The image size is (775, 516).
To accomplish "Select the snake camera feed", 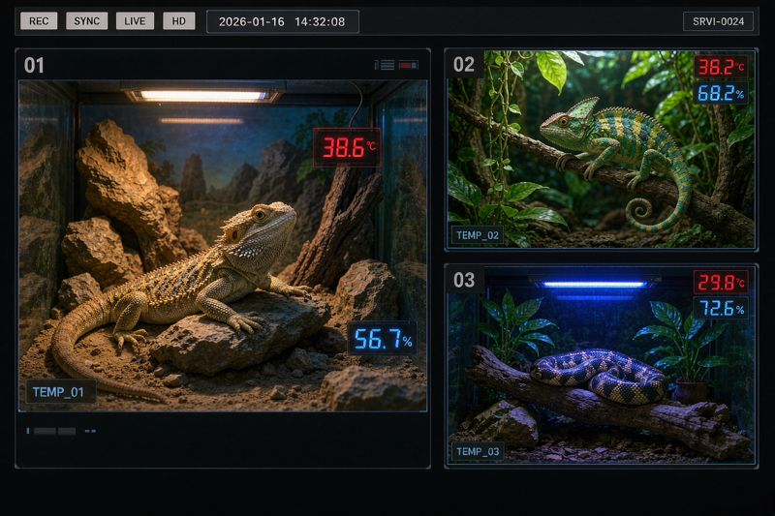I will pyautogui.click(x=601, y=365).
